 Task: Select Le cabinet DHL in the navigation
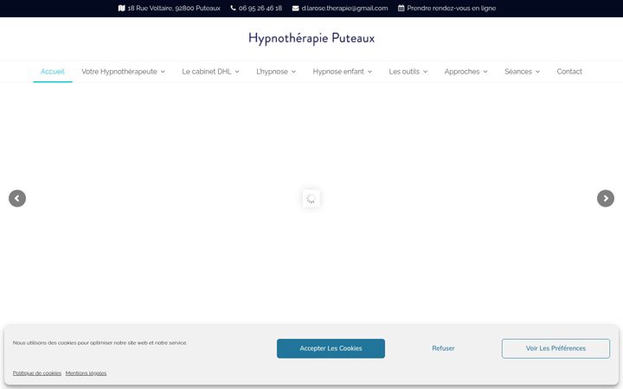[207, 72]
